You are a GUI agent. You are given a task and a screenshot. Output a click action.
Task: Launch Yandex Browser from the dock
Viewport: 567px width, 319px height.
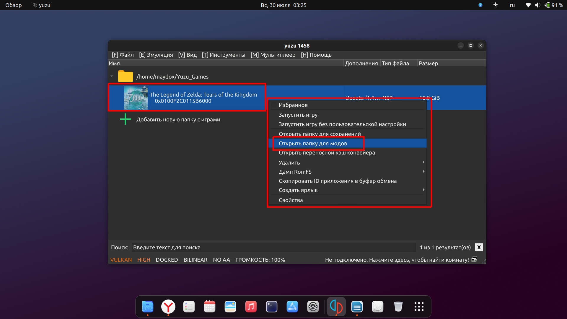pyautogui.click(x=168, y=307)
